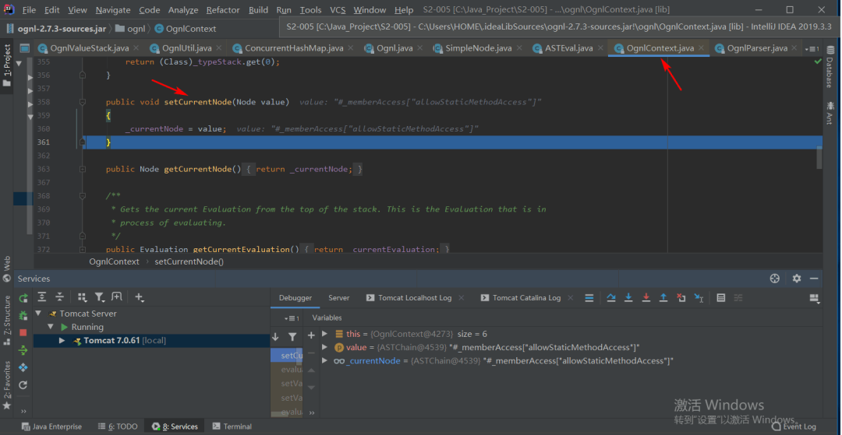
Task: Switch to the Server tab in Services
Action: pyautogui.click(x=339, y=298)
